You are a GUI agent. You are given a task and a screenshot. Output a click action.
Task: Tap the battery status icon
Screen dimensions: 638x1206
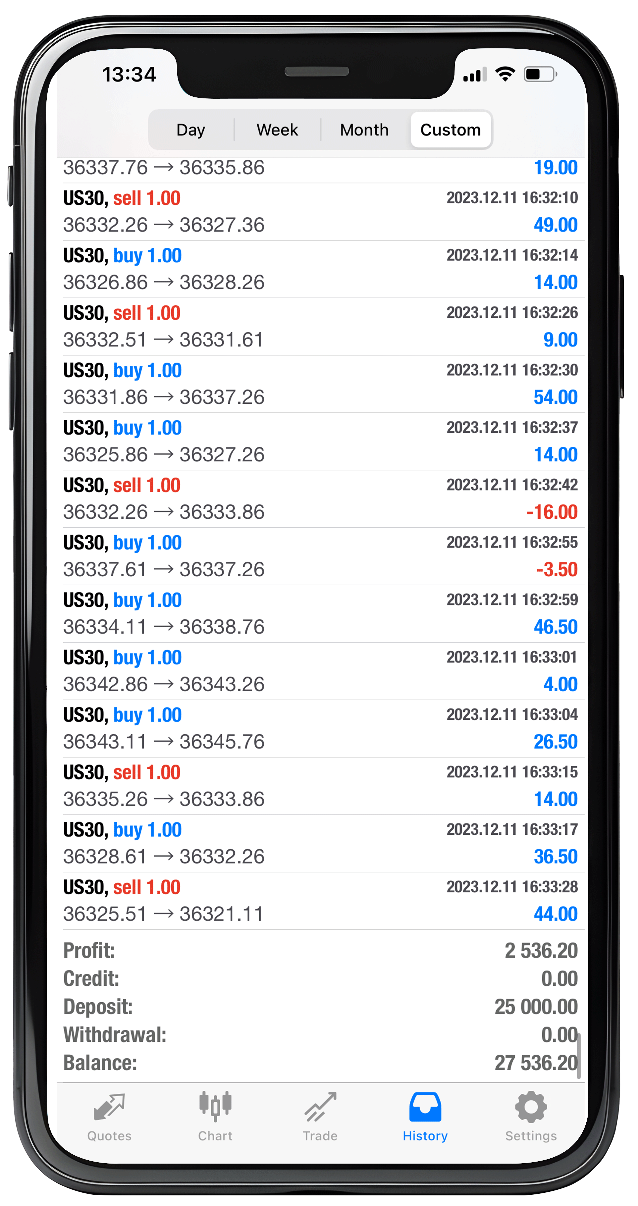coord(540,74)
